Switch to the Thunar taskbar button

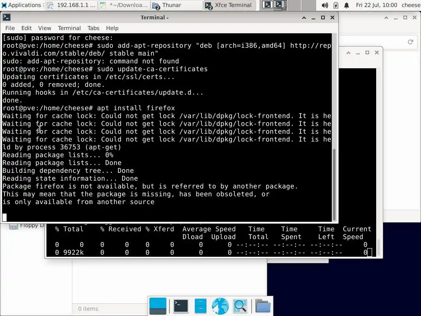[176, 5]
